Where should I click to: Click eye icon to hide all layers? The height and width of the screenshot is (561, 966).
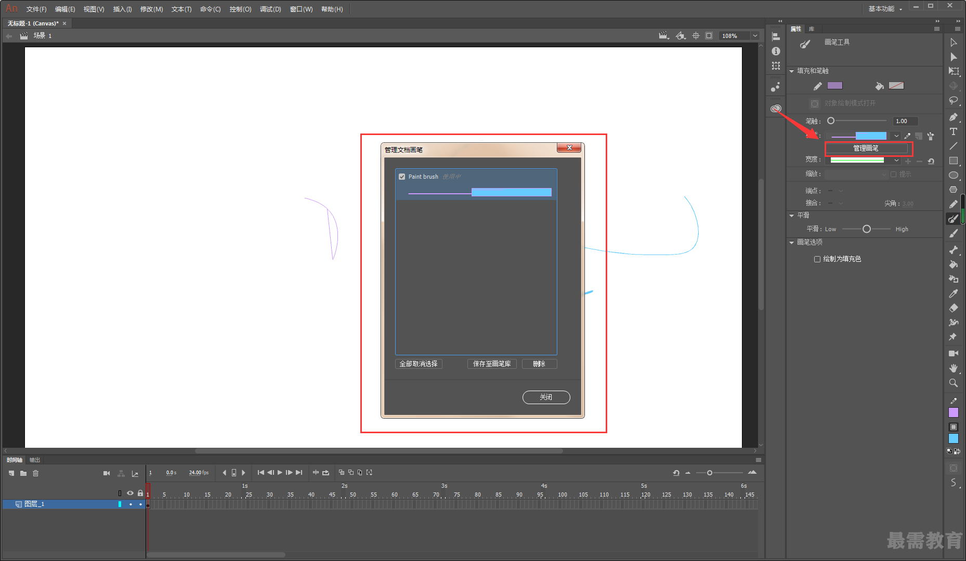(x=130, y=493)
